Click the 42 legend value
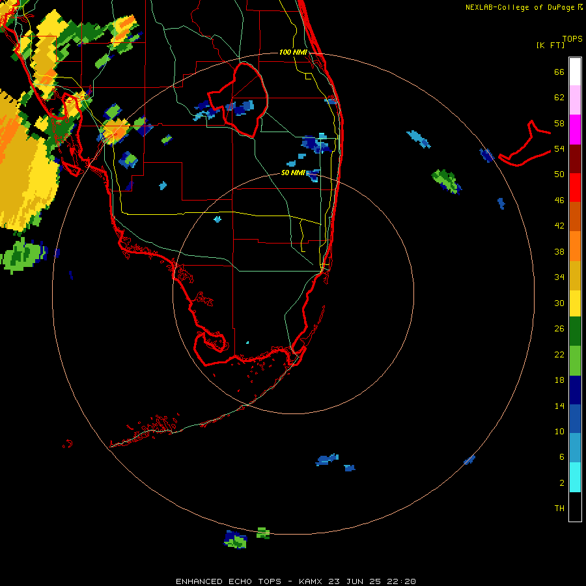Image resolution: width=586 pixels, height=586 pixels. pos(559,226)
